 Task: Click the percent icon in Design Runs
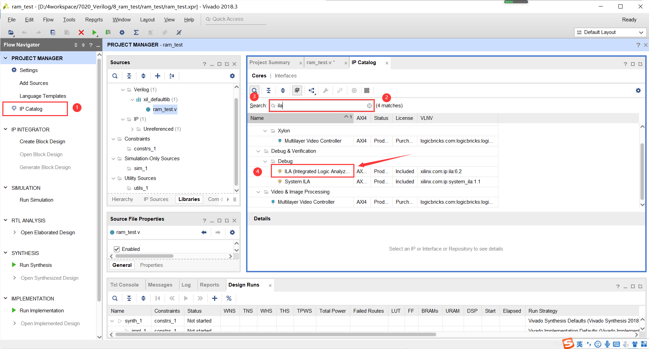(x=229, y=298)
